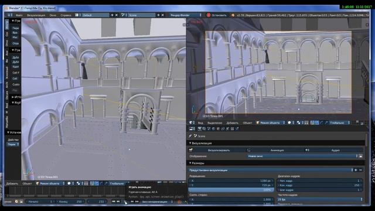Open Объект menu in left viewport header
Image resolution: width=375 pixels, height=211 pixels.
coord(28,183)
